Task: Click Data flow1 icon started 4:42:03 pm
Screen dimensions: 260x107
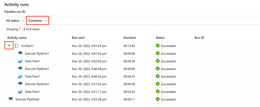Action: (20, 61)
